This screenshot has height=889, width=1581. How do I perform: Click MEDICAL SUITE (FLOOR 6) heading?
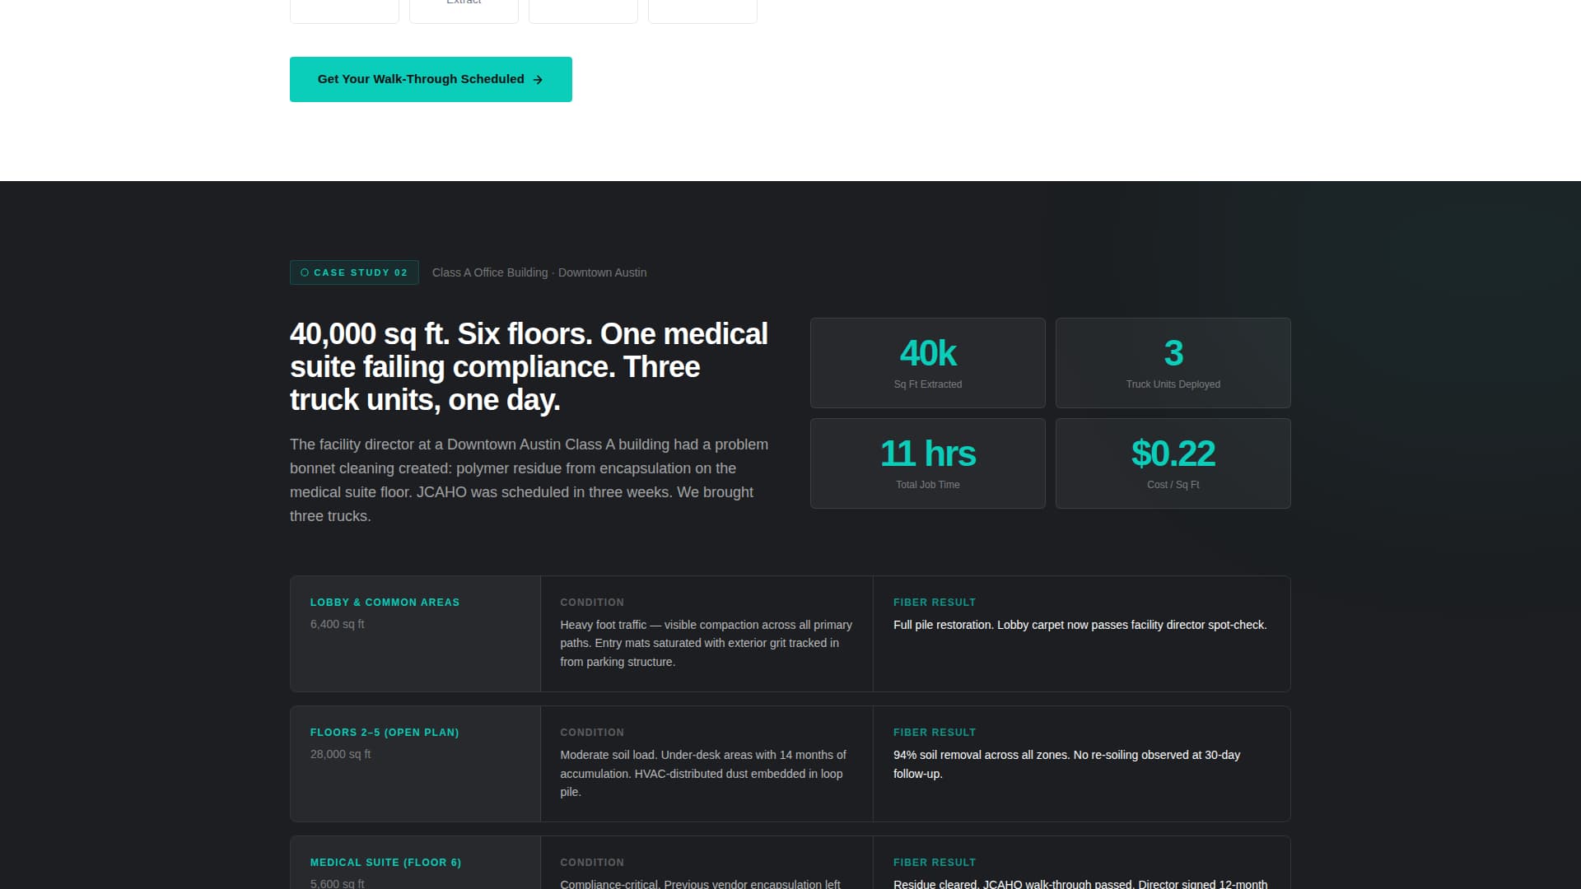pos(385,863)
